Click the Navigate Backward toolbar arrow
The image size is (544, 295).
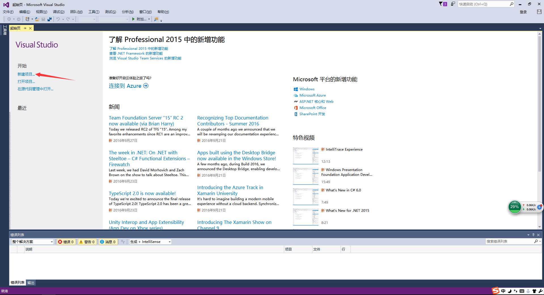coord(9,19)
